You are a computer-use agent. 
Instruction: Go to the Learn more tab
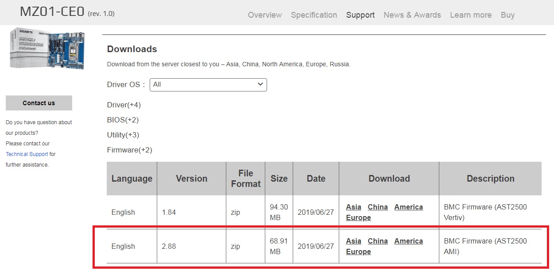point(471,15)
